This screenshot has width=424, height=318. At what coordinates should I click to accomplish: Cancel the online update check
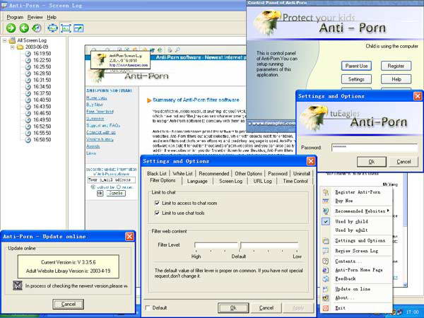(68, 304)
